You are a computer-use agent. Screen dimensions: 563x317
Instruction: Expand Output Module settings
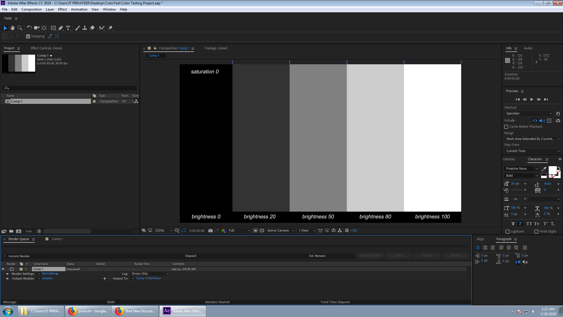[x=8, y=278]
